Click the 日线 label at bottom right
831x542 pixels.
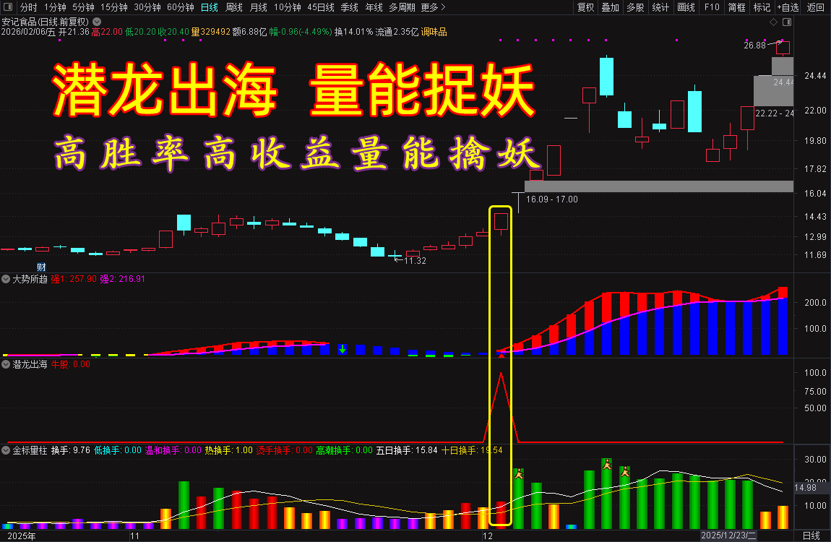(x=811, y=536)
